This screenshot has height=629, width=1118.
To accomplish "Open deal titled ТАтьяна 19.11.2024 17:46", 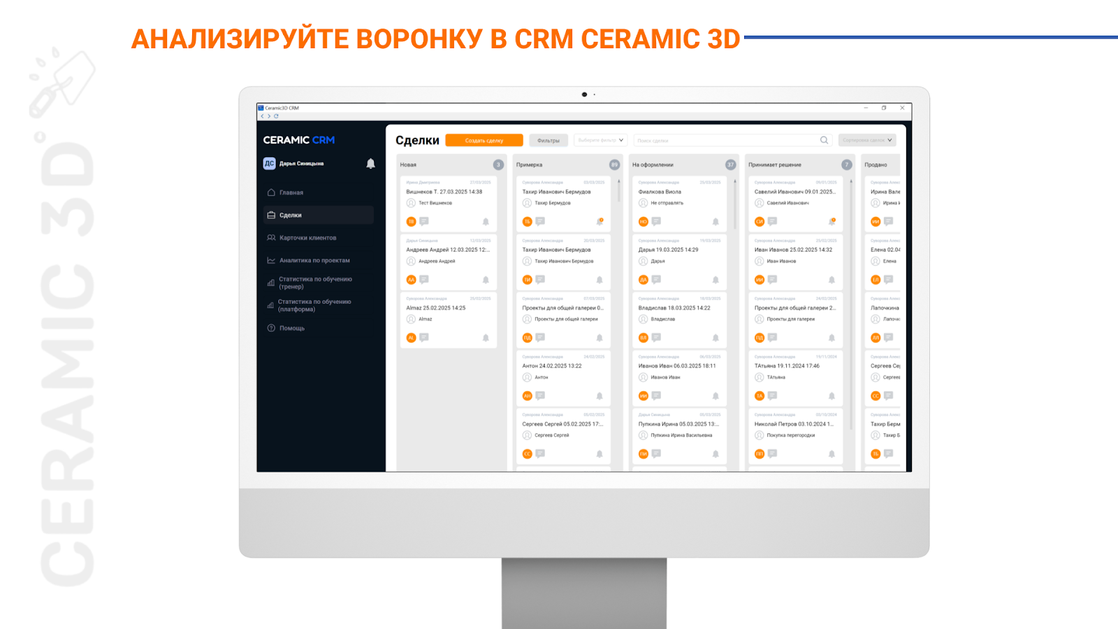I will click(787, 366).
